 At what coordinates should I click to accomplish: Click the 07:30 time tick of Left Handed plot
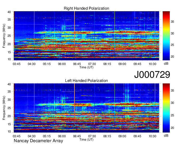click(92, 136)
